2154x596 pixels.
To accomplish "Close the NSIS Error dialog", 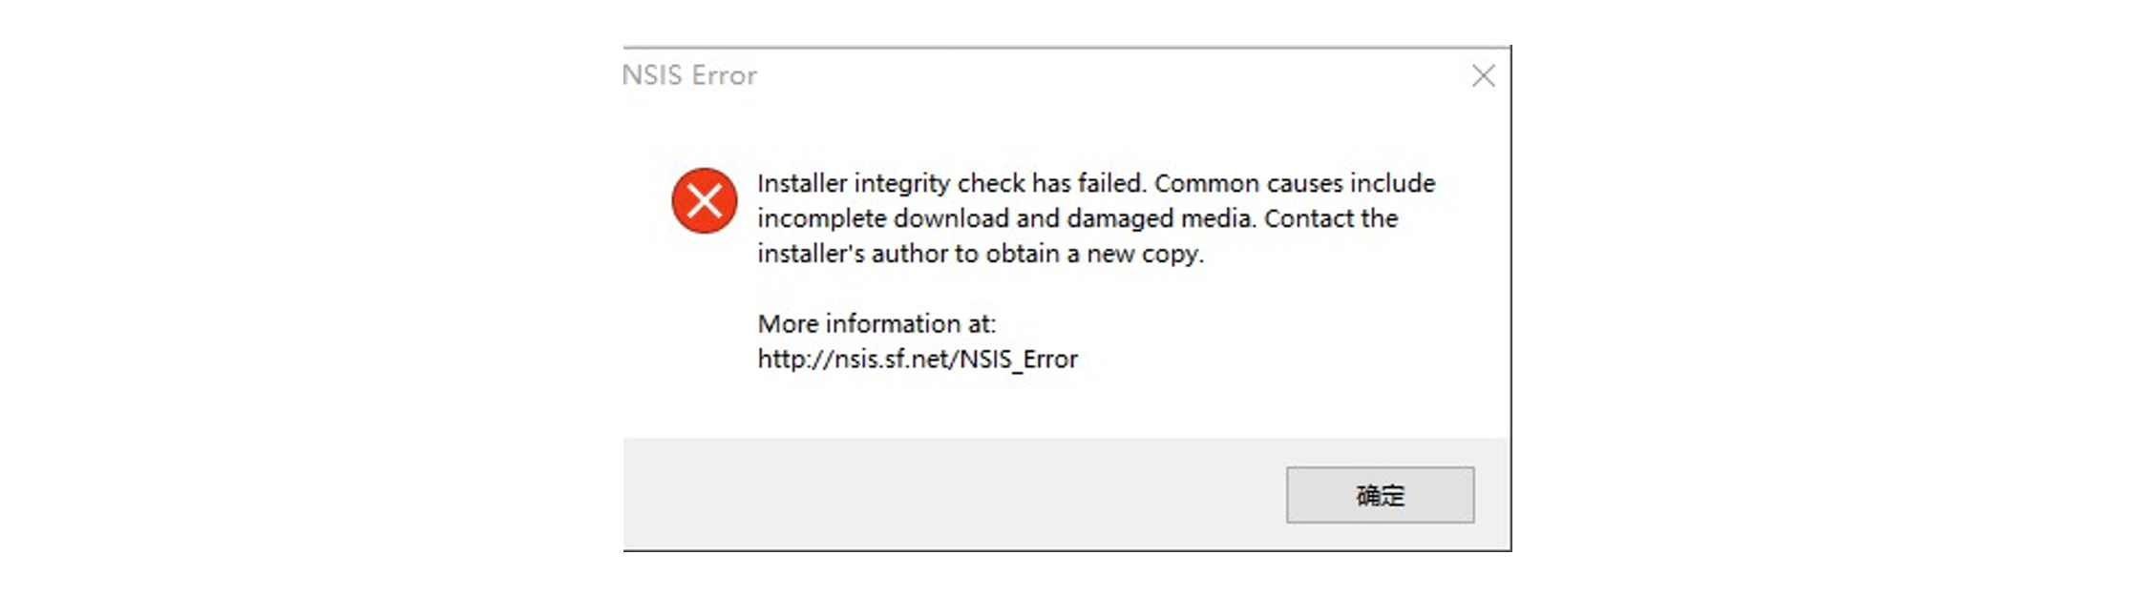I will 1483,76.
